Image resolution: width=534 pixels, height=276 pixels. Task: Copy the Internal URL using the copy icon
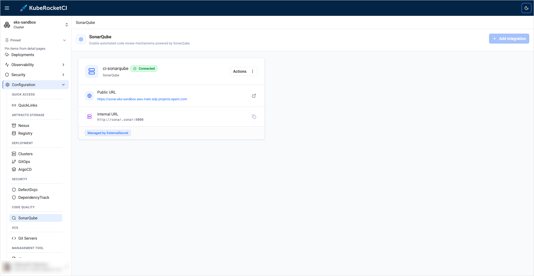click(x=254, y=117)
